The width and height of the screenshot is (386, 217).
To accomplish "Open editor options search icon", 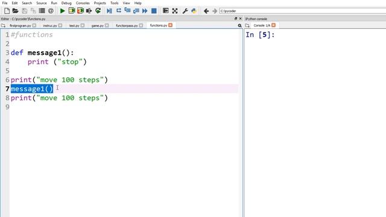I will [x=239, y=25].
